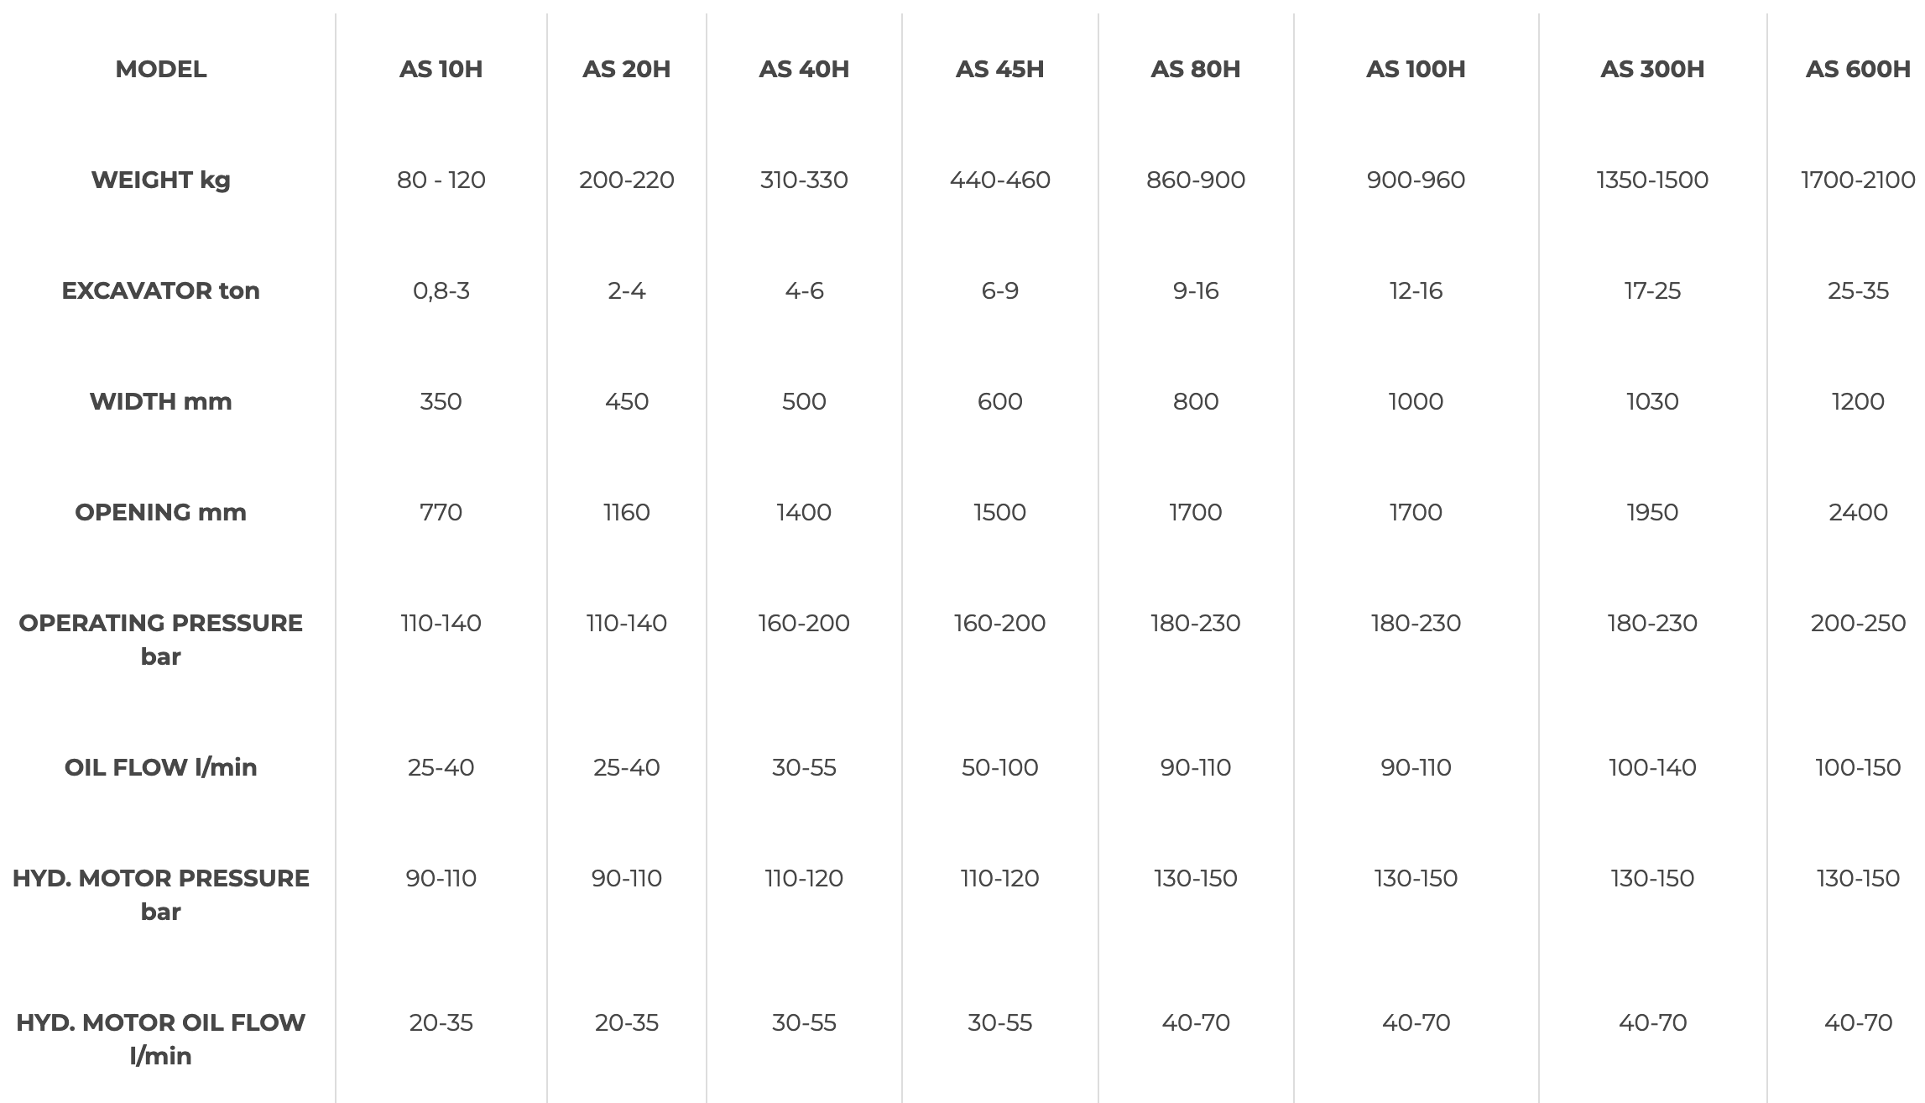The width and height of the screenshot is (1925, 1103).
Task: Select the 1160 opening value
Action: pyautogui.click(x=626, y=512)
